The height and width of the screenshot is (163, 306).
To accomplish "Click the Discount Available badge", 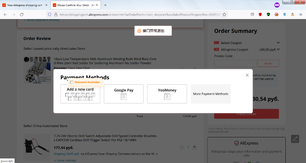I will [x=85, y=82].
